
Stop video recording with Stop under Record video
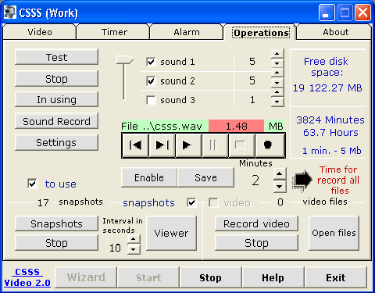tap(256, 243)
